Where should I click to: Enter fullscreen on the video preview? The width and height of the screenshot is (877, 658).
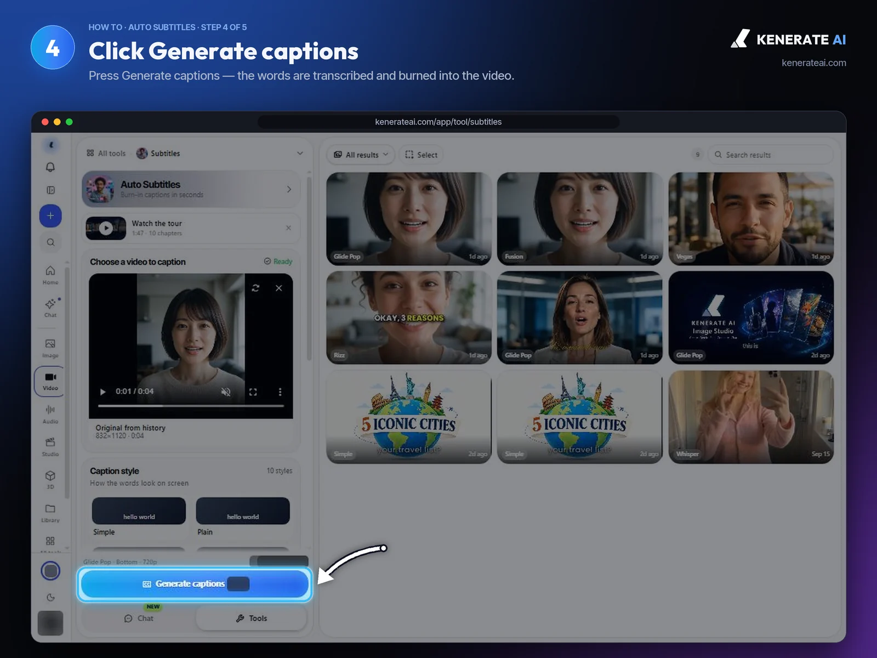(253, 392)
